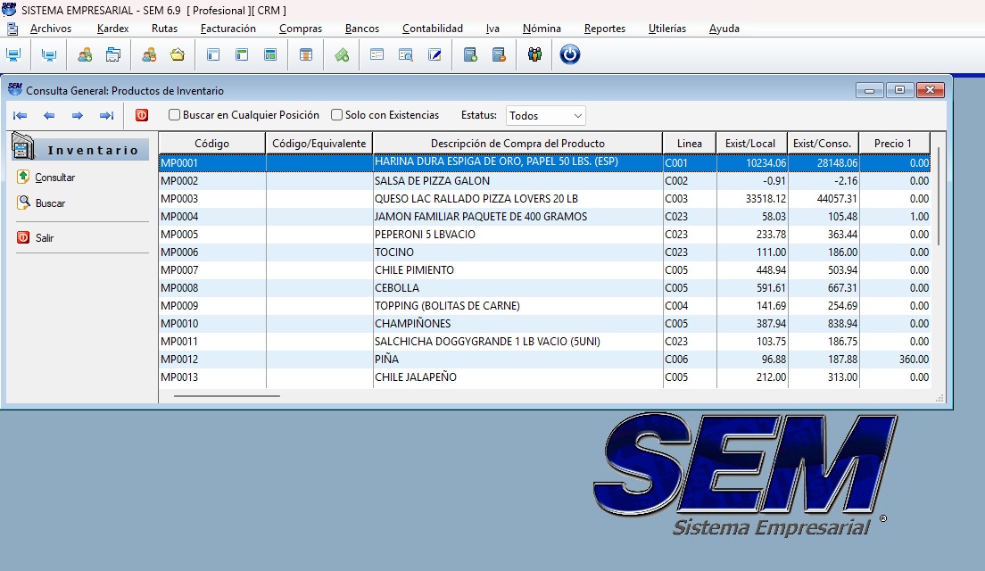Go to last record arrow
The width and height of the screenshot is (985, 571).
click(x=106, y=116)
